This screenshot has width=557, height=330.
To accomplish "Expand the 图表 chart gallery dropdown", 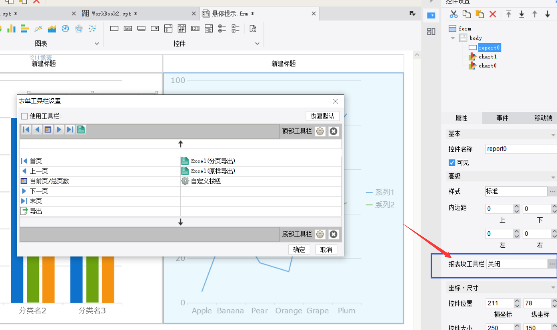I will [x=97, y=44].
